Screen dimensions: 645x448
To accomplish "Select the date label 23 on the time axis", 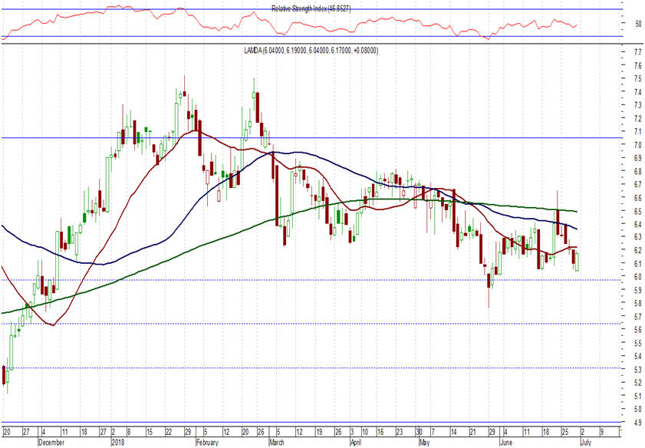I will pos(400,432).
